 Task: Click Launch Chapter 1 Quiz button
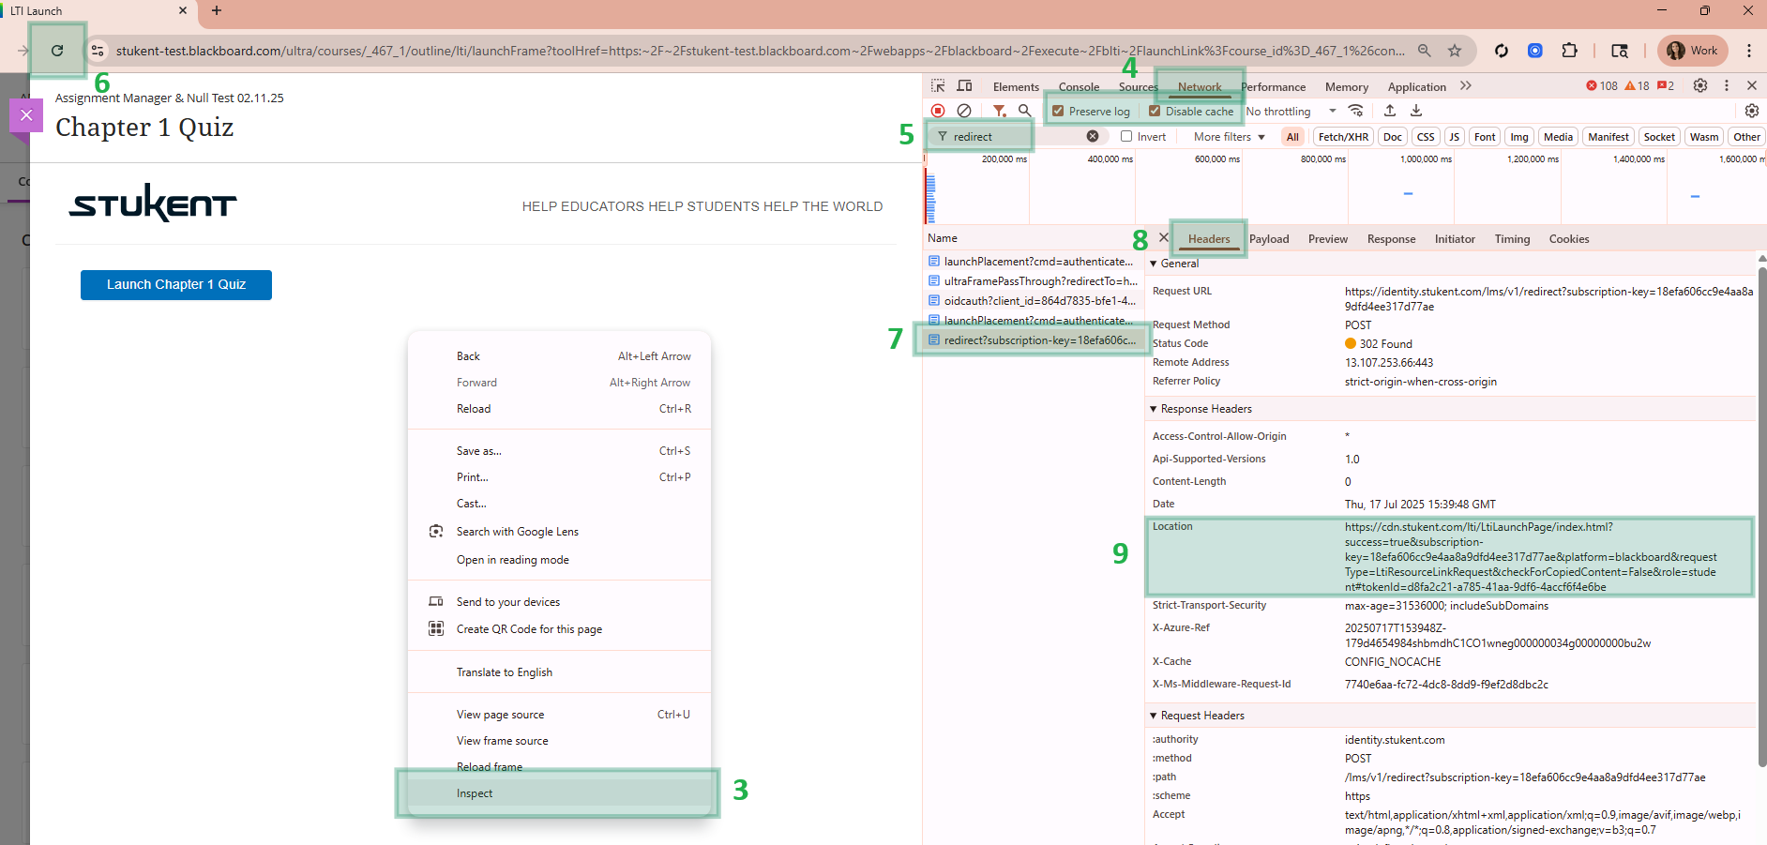pyautogui.click(x=176, y=285)
